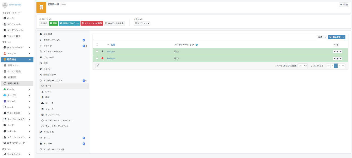
Task: Click 変更のプレビュー button
Action: tap(69, 23)
